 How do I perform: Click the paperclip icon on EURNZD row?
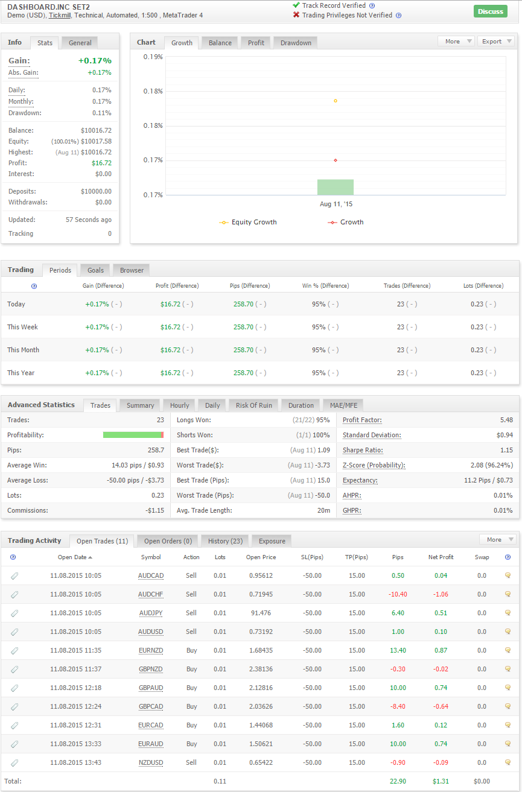point(14,650)
